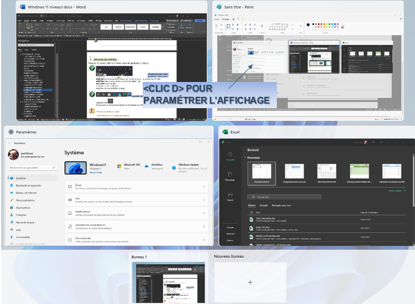The width and height of the screenshot is (415, 304).
Task: Open Personnalisation in the Paramètres sidebar
Action: click(x=25, y=200)
